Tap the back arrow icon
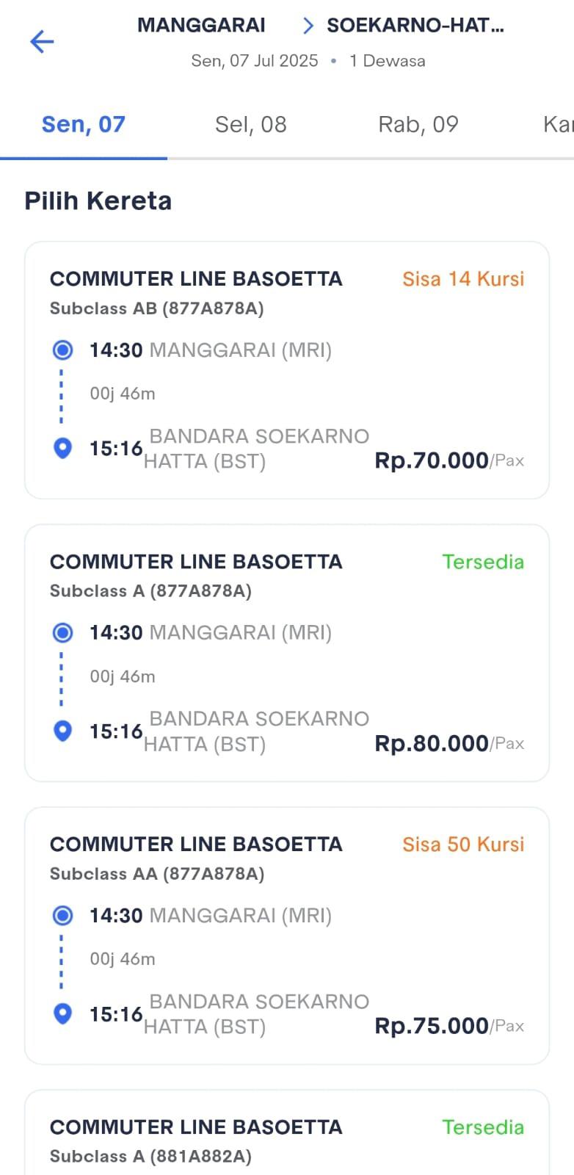 pyautogui.click(x=42, y=41)
